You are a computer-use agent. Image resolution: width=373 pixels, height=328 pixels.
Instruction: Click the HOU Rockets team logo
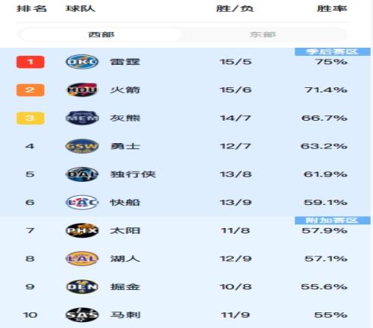point(82,89)
